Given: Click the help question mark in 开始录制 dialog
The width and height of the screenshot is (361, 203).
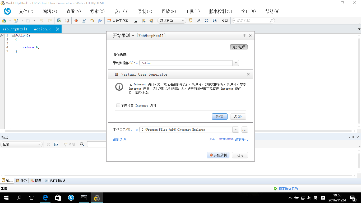Looking at the screenshot, I should (244, 35).
